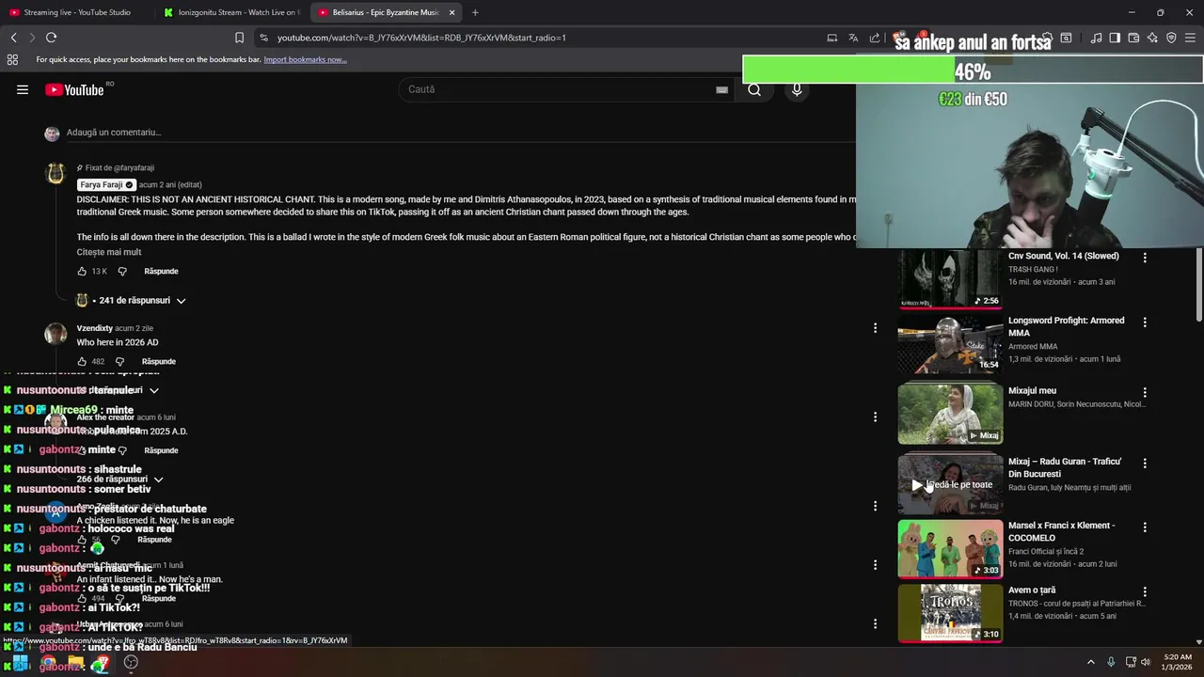Open the browser main hamburger menu
The width and height of the screenshot is (1204, 677).
[x=1191, y=38]
